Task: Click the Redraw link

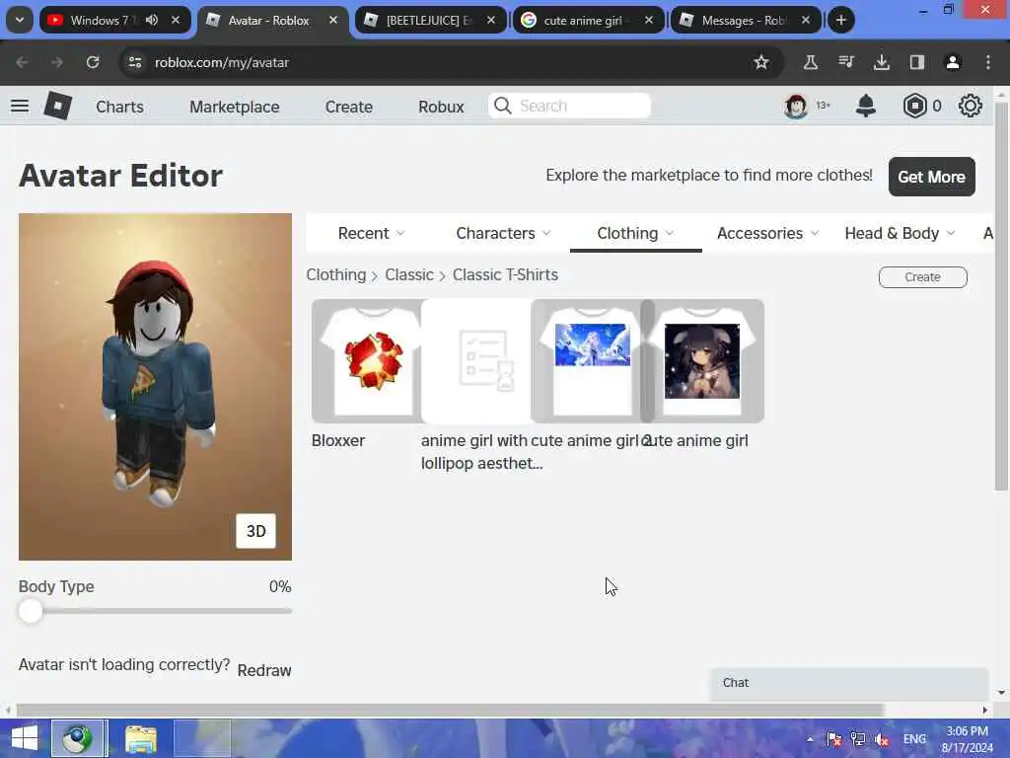Action: 264,670
